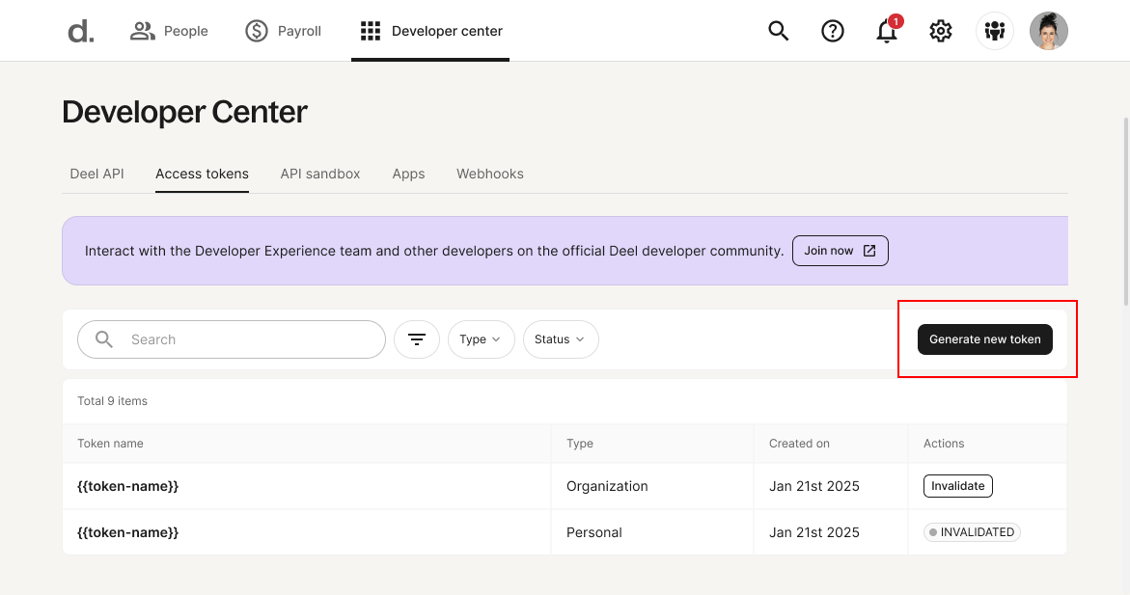Click the Created on column header
Screen dimensions: 1130x595
tap(799, 444)
